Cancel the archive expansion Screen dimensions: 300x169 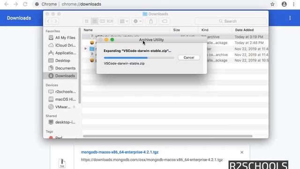(x=189, y=57)
